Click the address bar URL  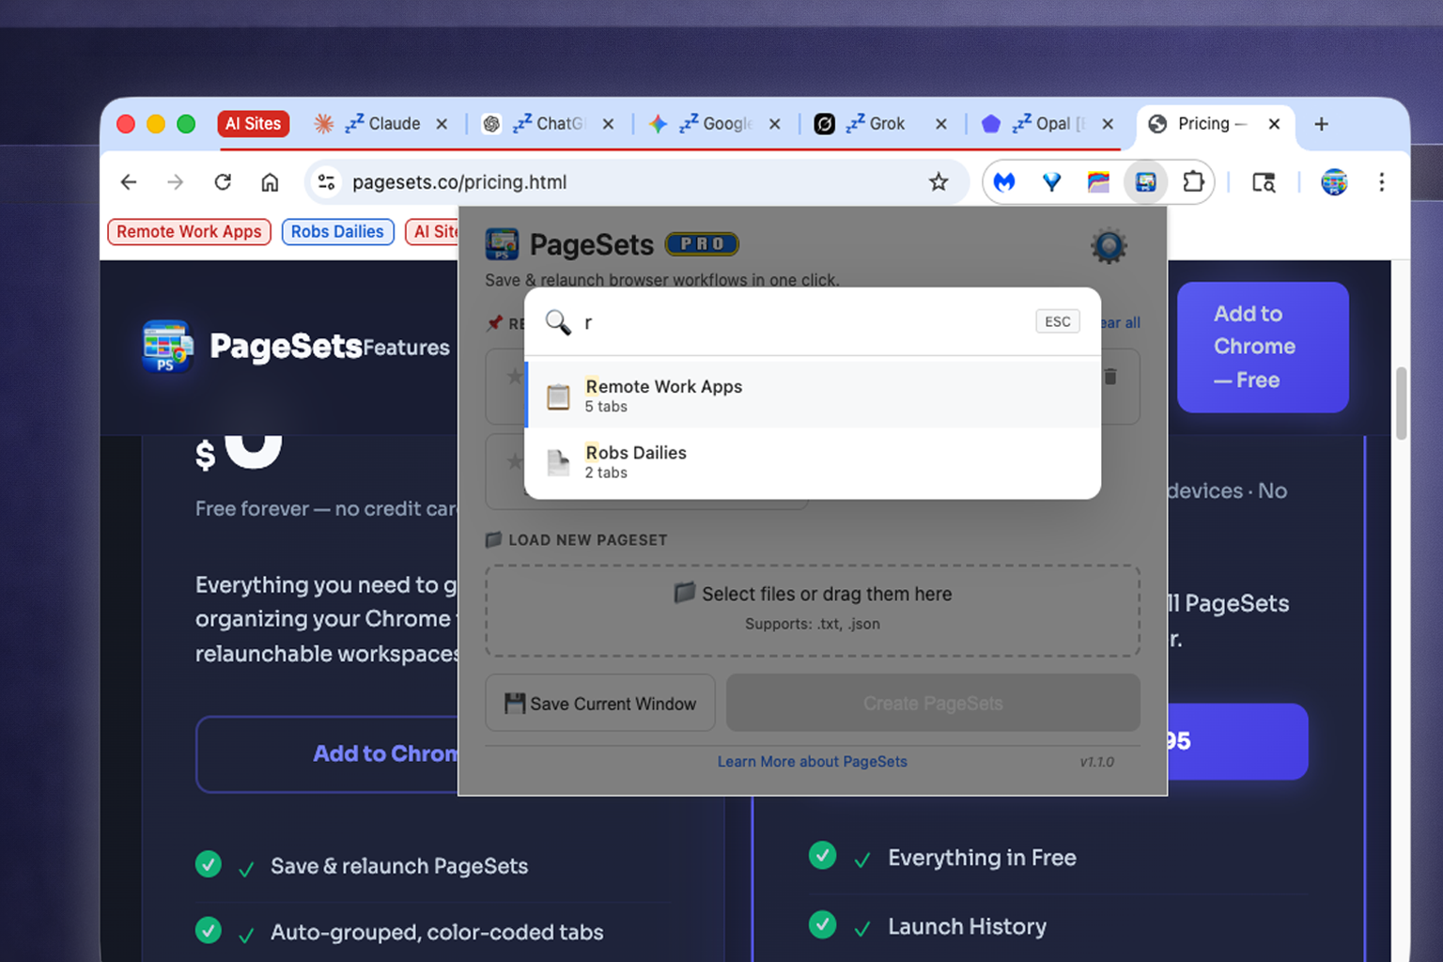coord(459,182)
